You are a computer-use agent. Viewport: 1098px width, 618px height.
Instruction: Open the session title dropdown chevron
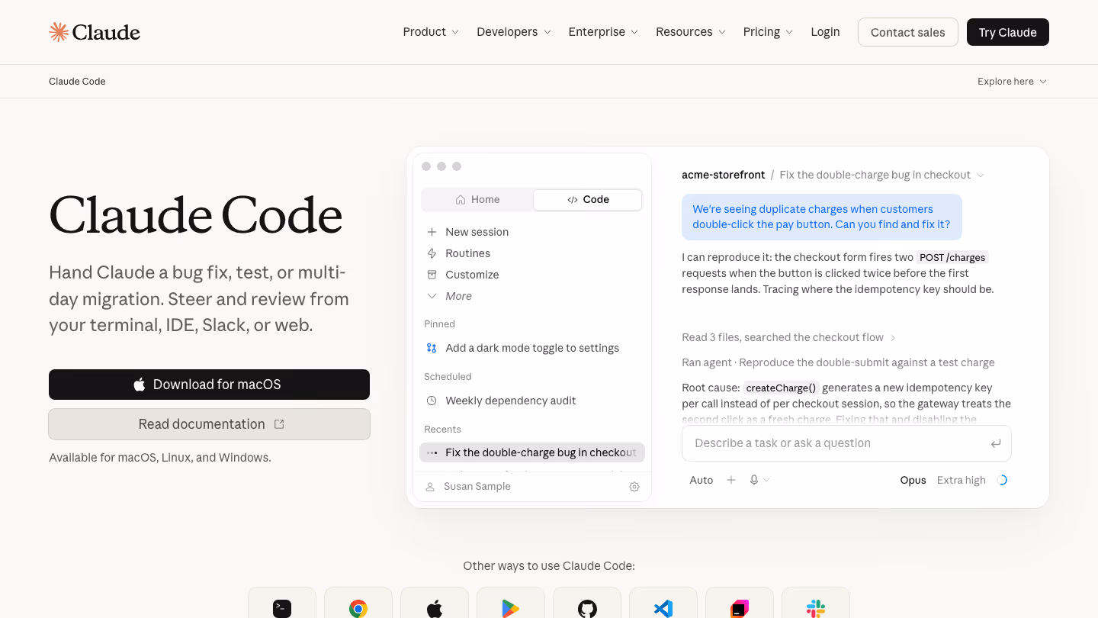coord(981,175)
